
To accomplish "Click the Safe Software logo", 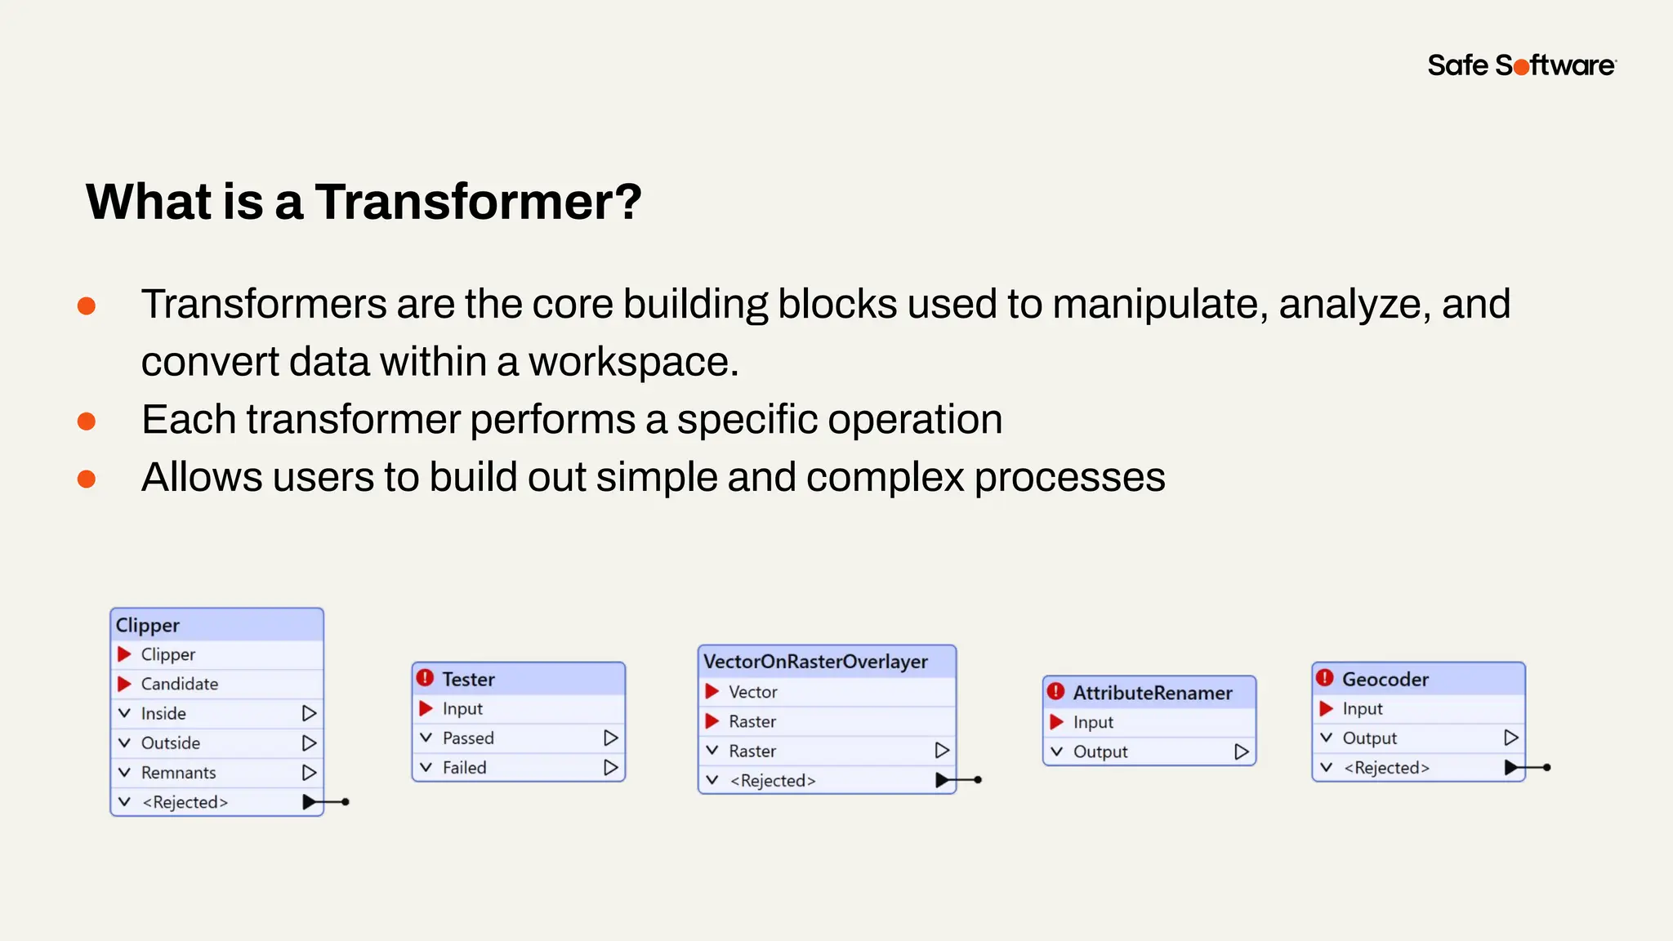I will [x=1522, y=65].
